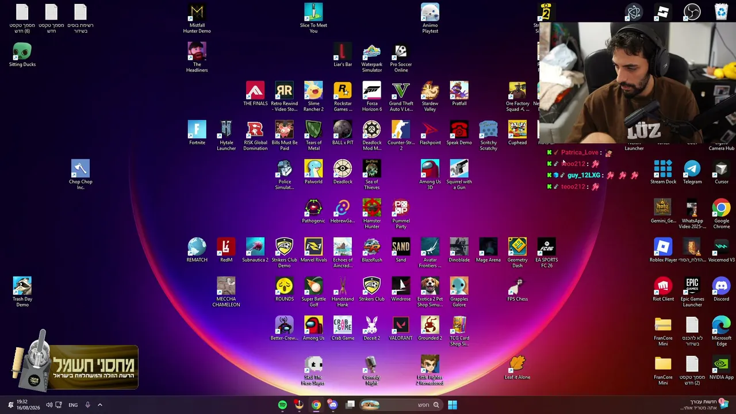Select the Forza Horizon 6 shortcut

tap(371, 97)
